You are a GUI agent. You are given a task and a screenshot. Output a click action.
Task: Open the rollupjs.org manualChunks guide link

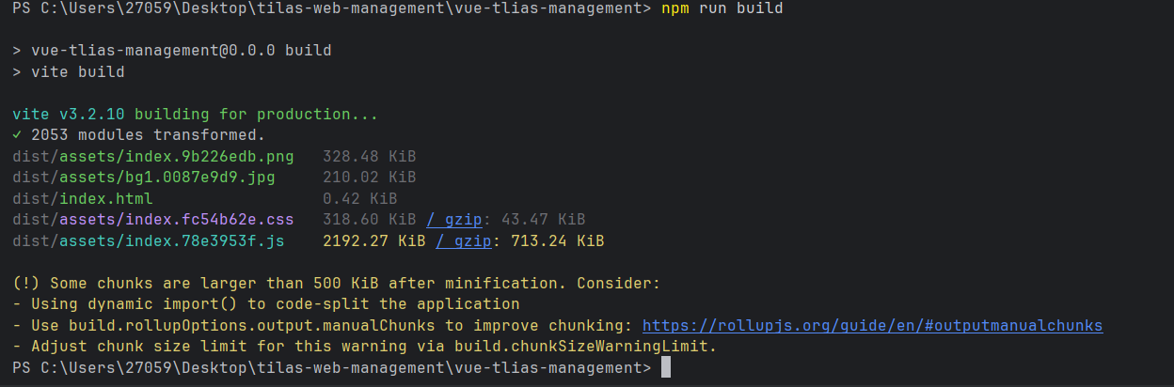point(872,326)
